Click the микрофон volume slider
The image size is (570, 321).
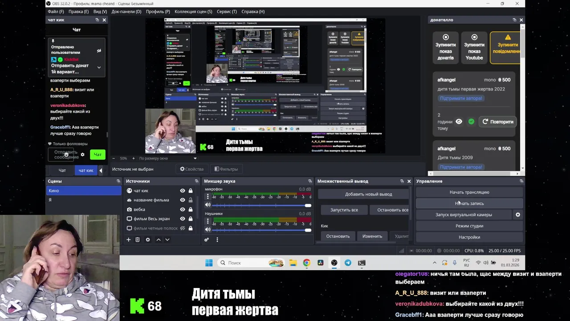(x=261, y=205)
